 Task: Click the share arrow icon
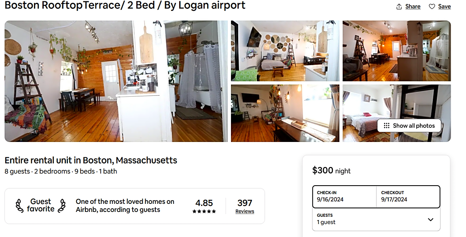coord(399,6)
